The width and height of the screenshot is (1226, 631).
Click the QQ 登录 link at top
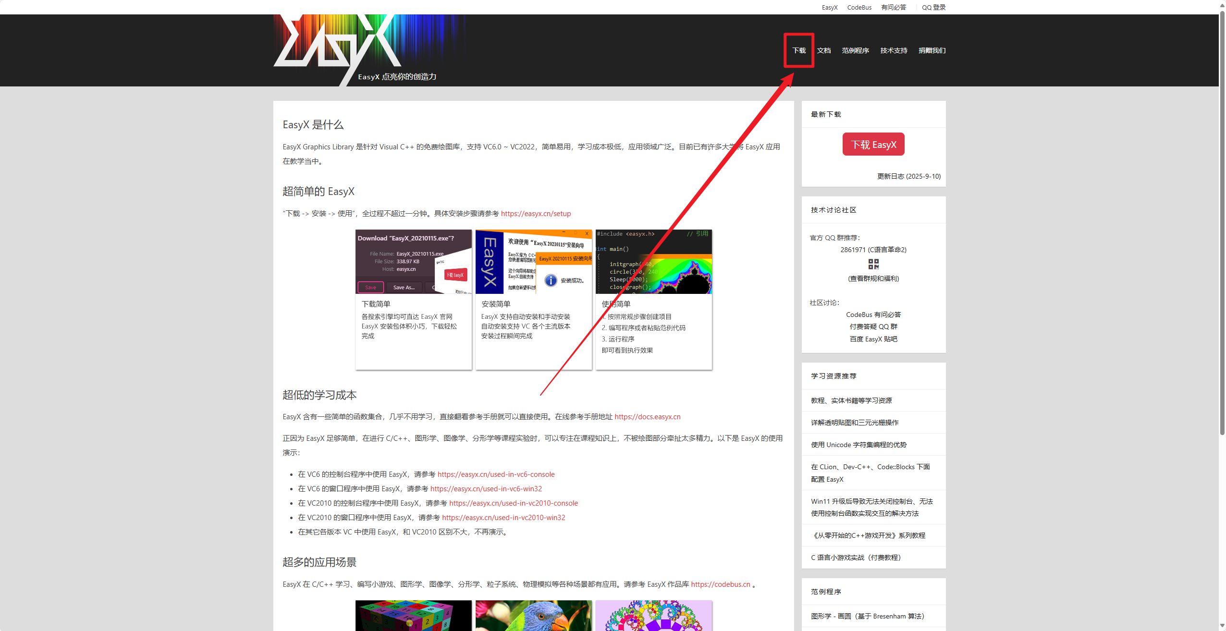click(933, 7)
